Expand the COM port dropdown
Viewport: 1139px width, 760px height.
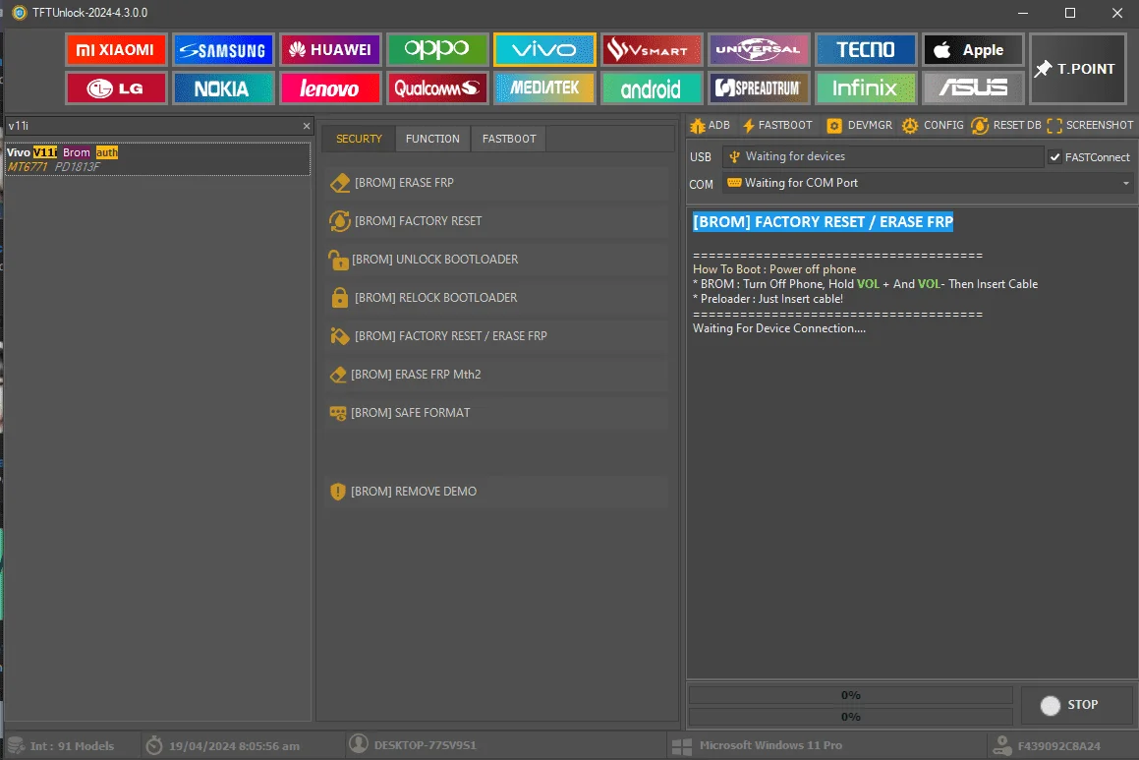[x=1126, y=183]
